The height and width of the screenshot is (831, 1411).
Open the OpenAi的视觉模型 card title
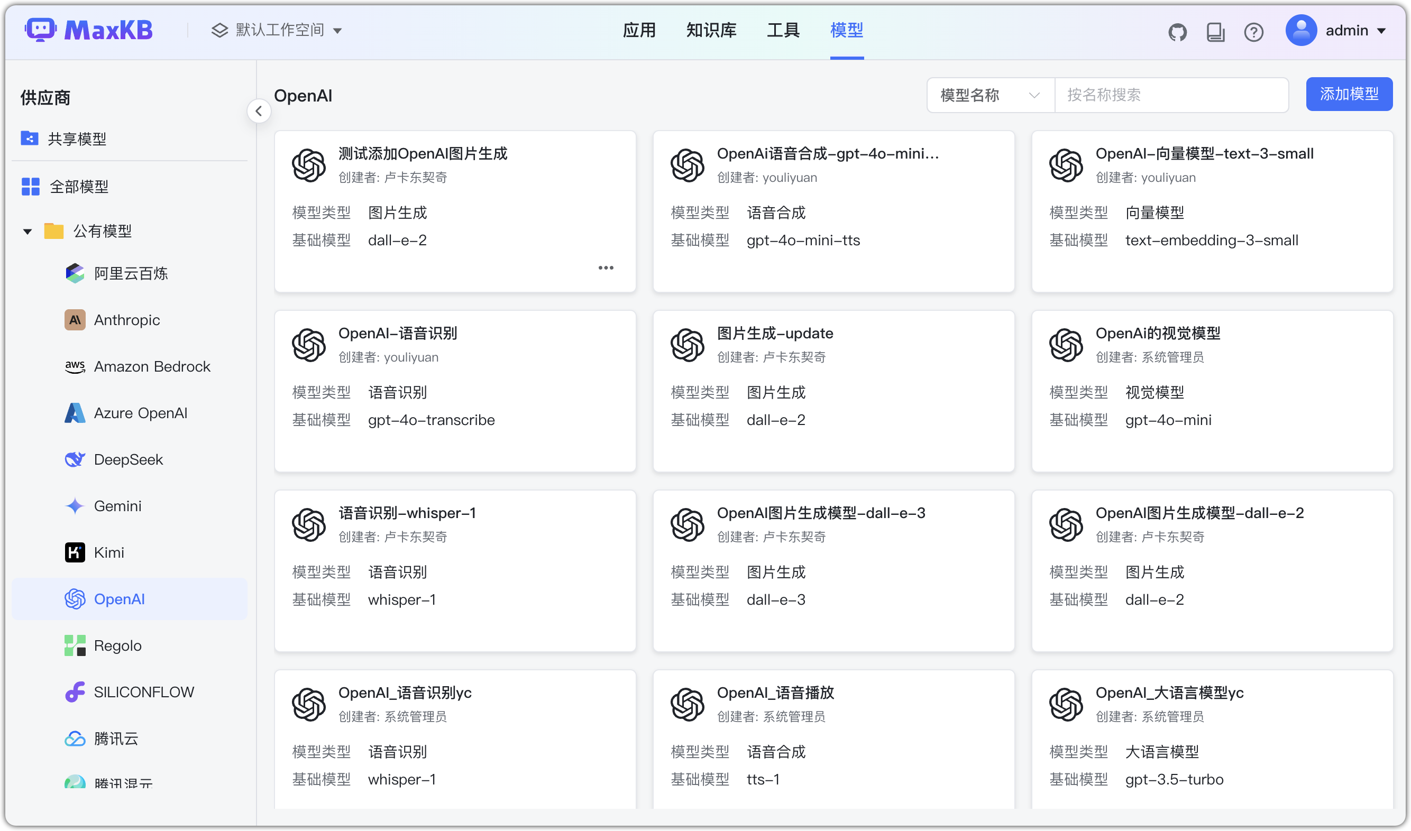(1157, 333)
